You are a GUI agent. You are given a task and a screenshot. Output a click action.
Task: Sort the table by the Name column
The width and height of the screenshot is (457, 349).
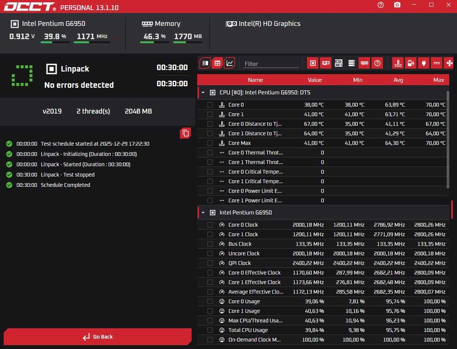255,80
